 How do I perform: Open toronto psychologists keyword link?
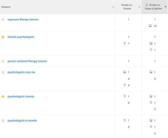21,37
